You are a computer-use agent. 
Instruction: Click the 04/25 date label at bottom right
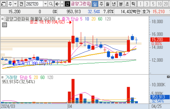pos(156,106)
